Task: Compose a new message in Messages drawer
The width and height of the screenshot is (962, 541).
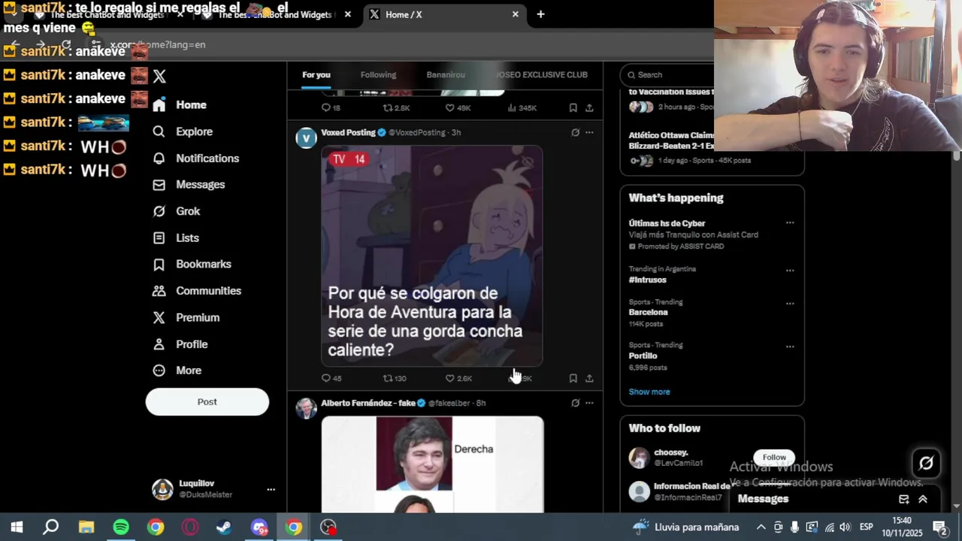Action: click(x=904, y=500)
